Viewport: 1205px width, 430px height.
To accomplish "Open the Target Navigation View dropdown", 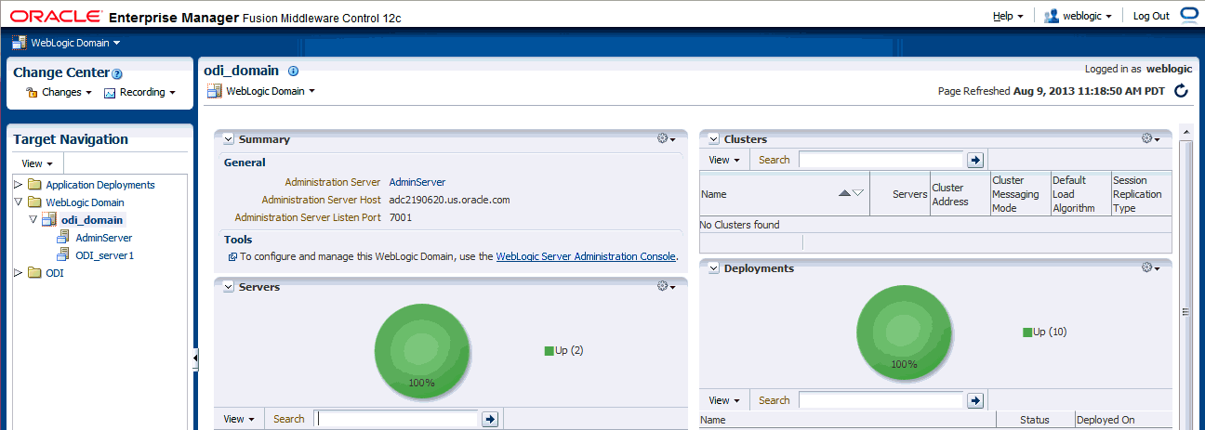I will (37, 163).
